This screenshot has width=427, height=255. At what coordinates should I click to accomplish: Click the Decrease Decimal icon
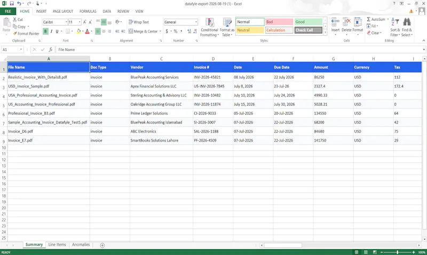195,31
